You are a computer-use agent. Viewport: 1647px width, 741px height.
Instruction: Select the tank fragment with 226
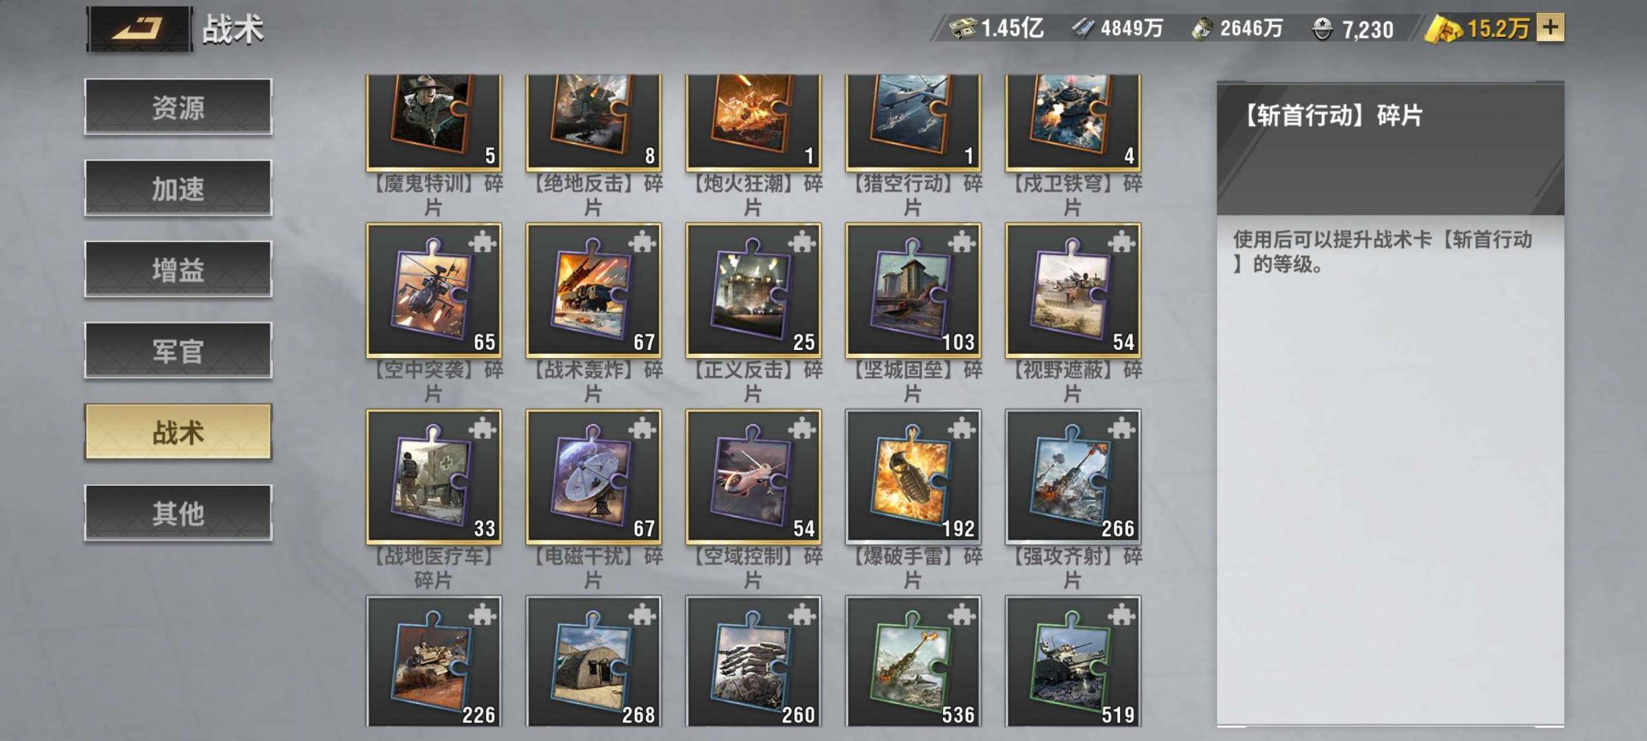434,661
